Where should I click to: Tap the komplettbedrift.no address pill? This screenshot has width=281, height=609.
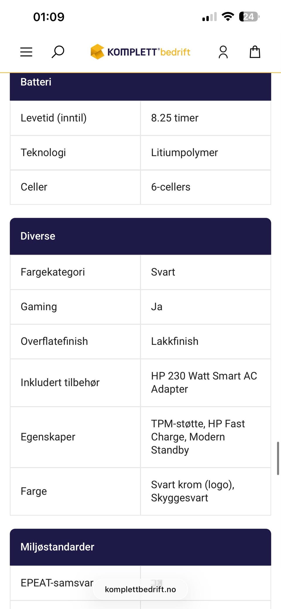(140, 589)
